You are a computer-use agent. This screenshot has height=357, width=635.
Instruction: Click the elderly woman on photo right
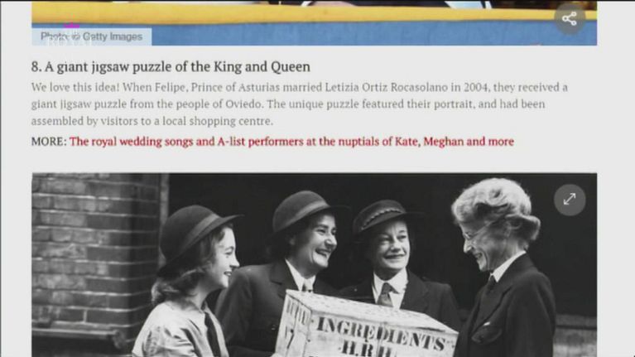click(x=504, y=268)
